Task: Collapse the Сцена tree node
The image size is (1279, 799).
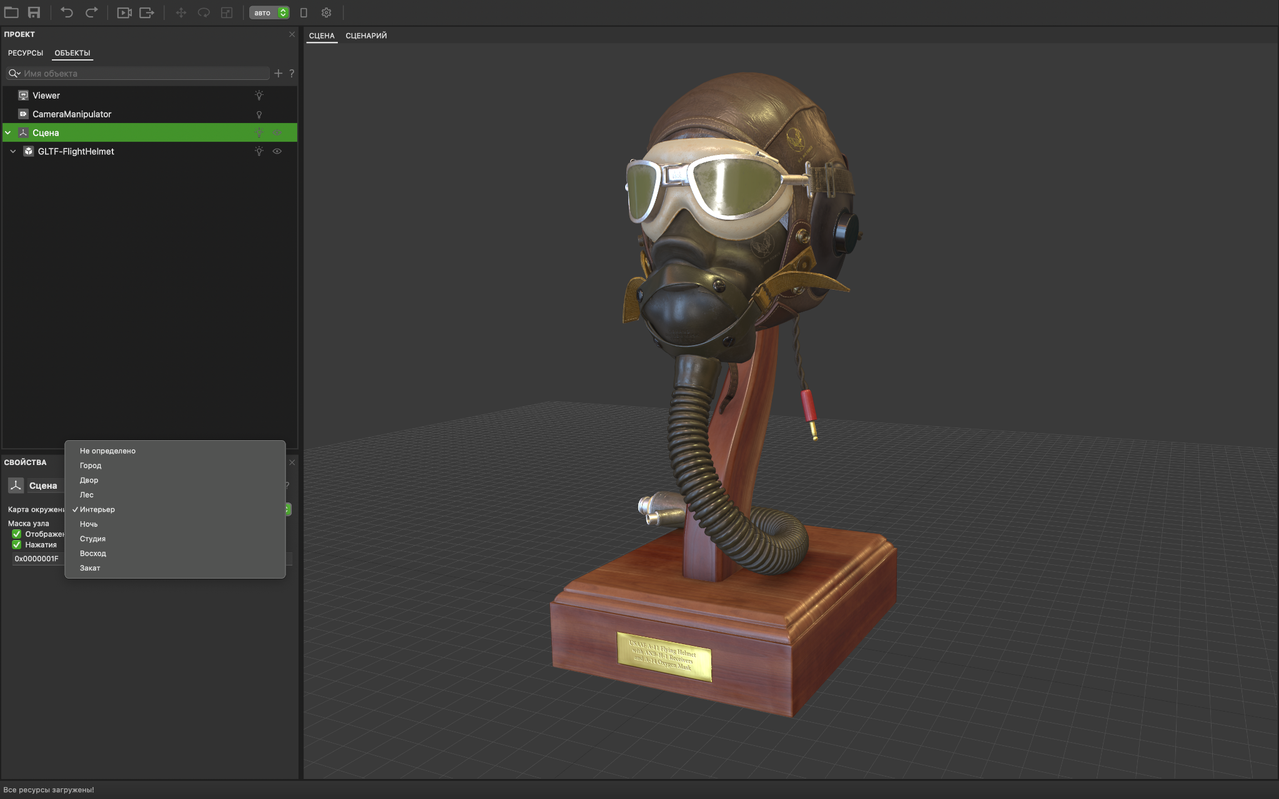Action: (8, 132)
